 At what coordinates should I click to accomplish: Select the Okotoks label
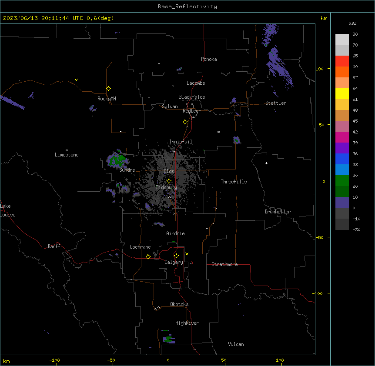point(179,304)
